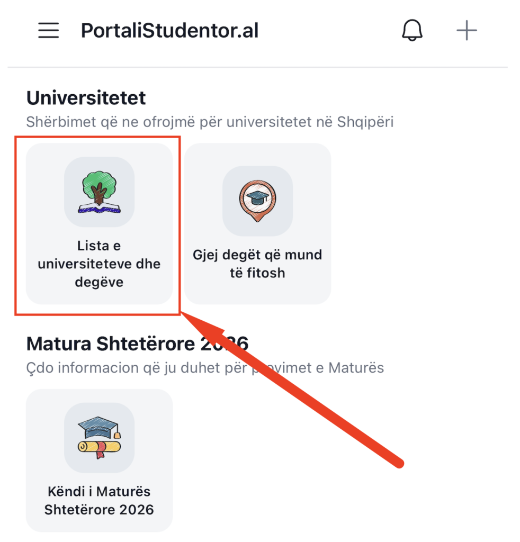Click the tree and book icon
The width and height of the screenshot is (520, 542).
[x=99, y=192]
